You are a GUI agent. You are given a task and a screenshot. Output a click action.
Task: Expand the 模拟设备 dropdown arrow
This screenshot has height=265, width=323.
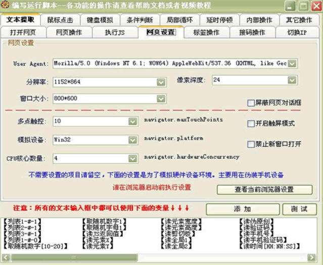point(132,140)
